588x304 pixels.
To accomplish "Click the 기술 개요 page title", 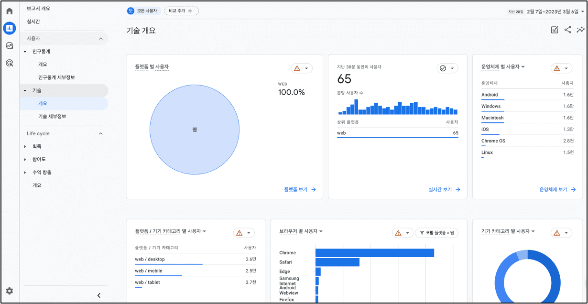I will pos(141,31).
